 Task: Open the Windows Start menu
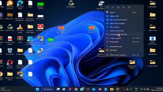click(37, 89)
